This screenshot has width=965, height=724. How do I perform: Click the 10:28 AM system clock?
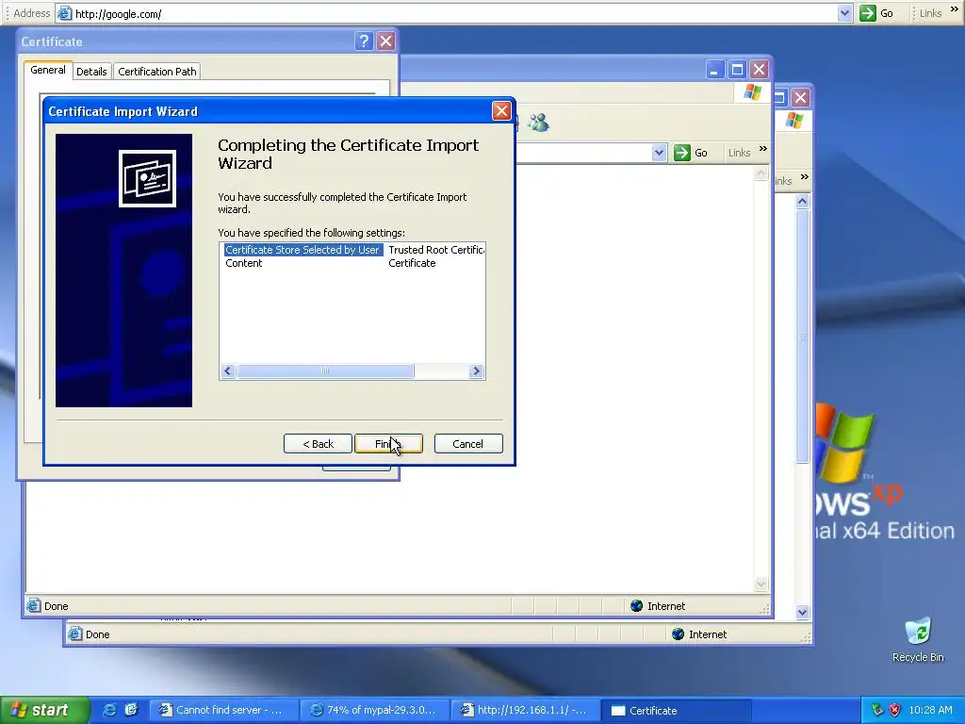[x=930, y=710]
